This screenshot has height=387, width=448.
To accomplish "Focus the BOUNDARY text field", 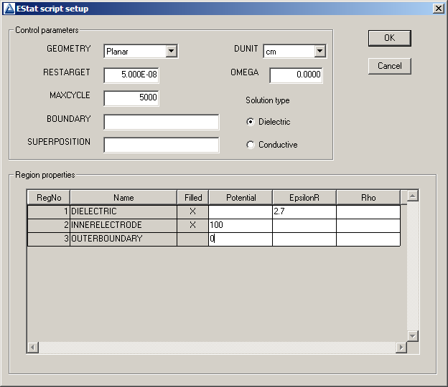I will coord(161,122).
